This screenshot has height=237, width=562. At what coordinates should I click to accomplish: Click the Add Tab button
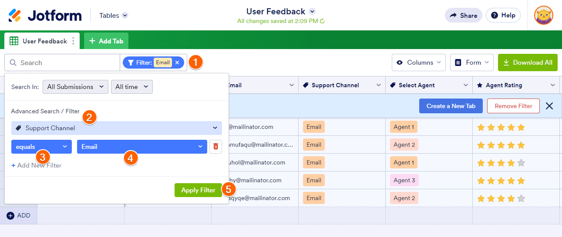point(106,41)
